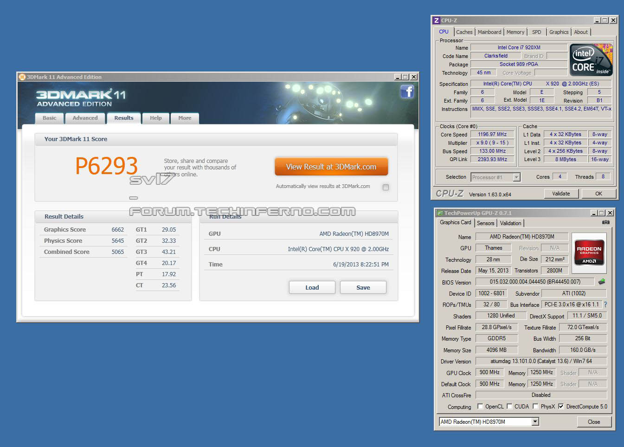The image size is (624, 447).
Task: Click the GPU-Z Name field HD8970M
Action: coord(522,236)
